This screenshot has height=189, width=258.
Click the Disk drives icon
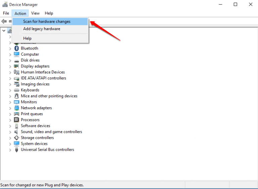click(16, 61)
